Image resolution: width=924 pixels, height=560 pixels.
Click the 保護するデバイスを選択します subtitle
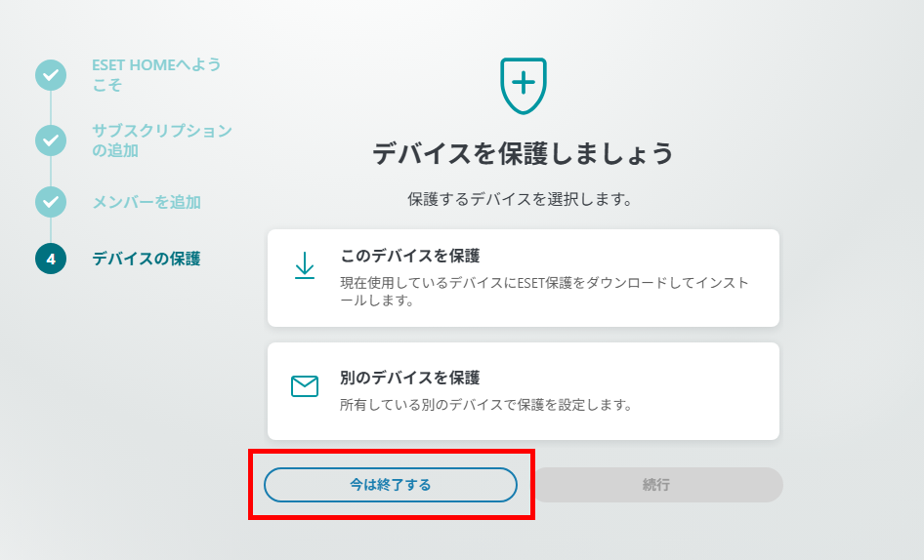(x=520, y=199)
